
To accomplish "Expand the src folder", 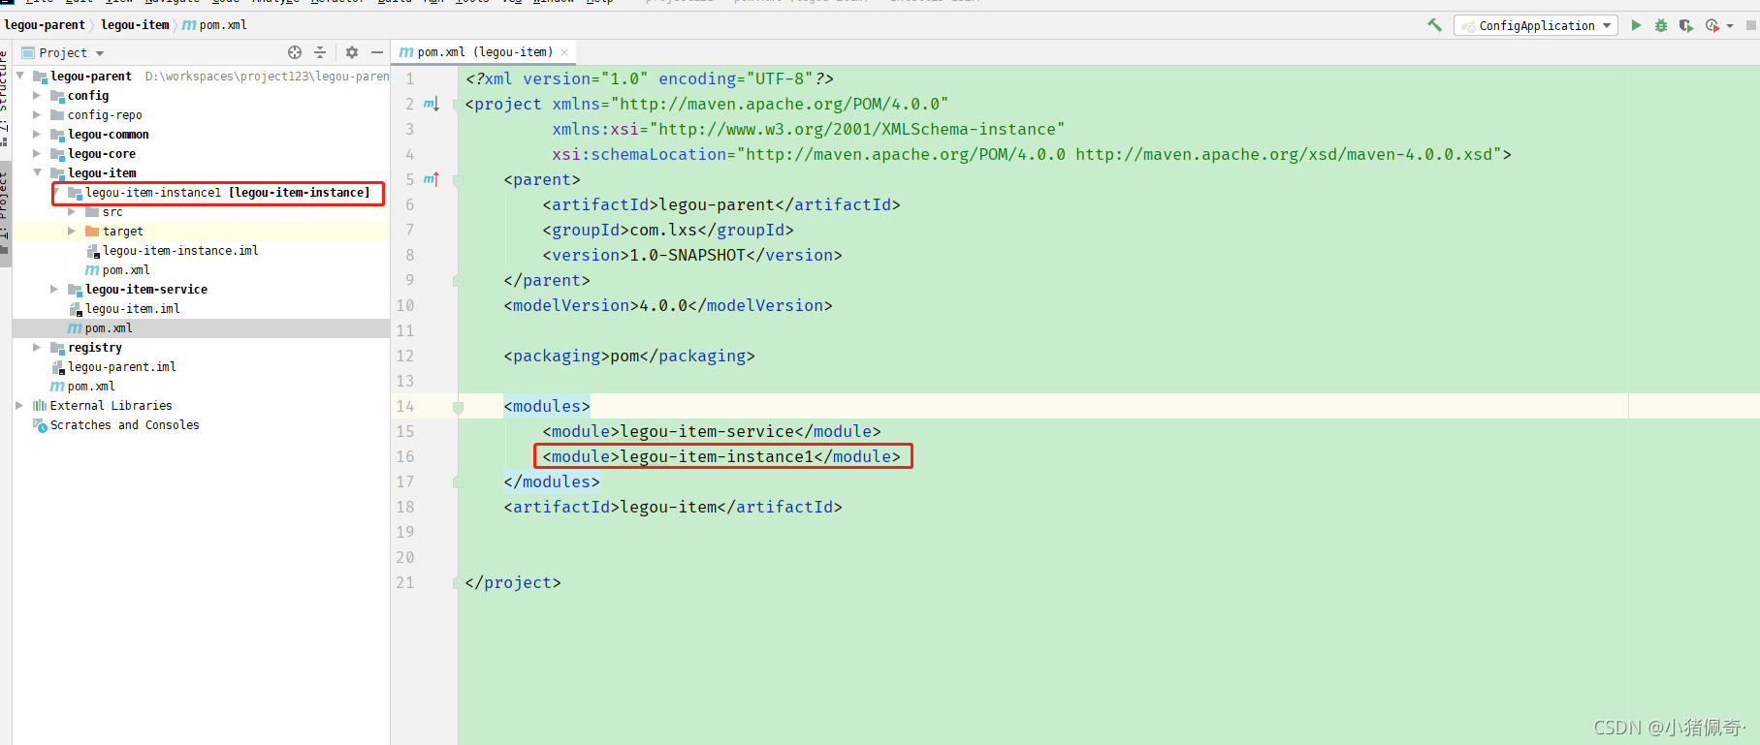I will [72, 211].
